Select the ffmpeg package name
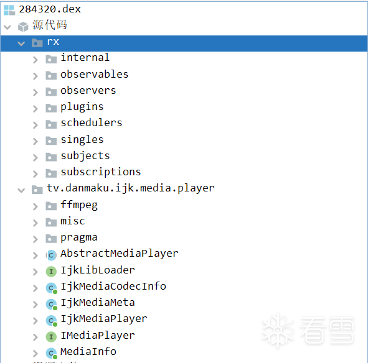Screen dimensions: 368x363 [79, 205]
